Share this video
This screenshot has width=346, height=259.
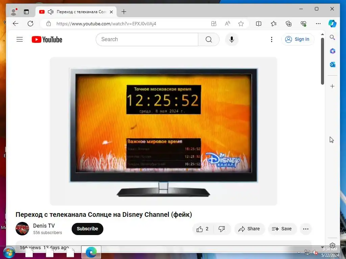click(249, 229)
